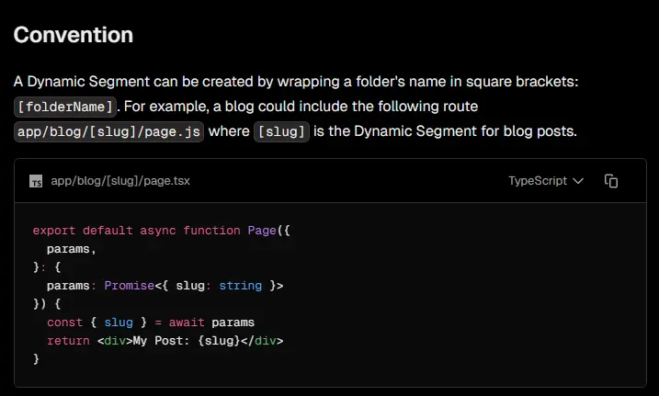The image size is (659, 396).
Task: Click the [folderName] inline code
Action: 65,107
